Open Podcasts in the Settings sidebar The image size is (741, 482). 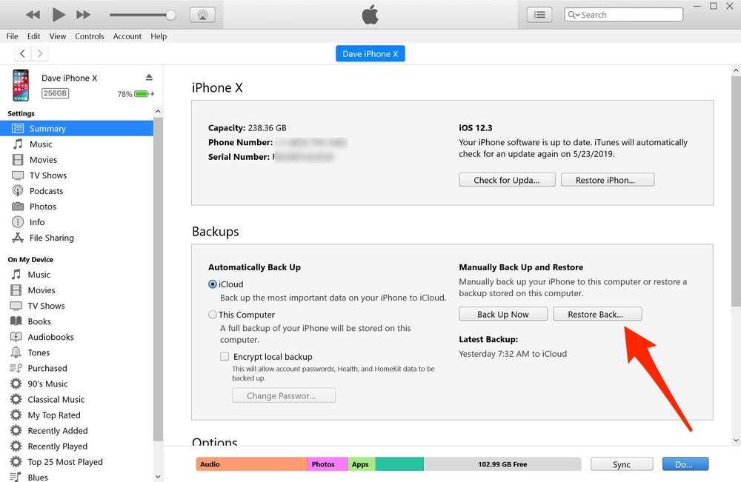46,191
